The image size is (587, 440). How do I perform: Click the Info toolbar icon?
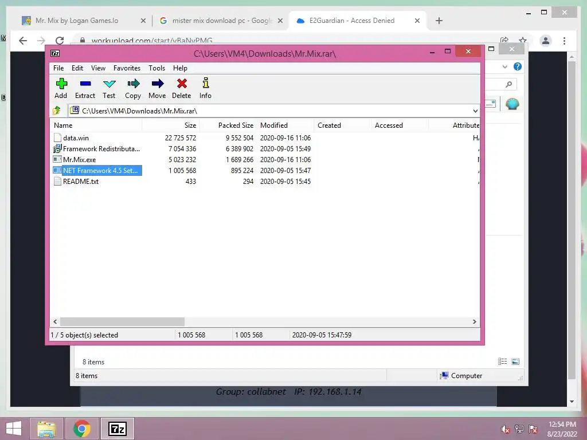pos(206,83)
